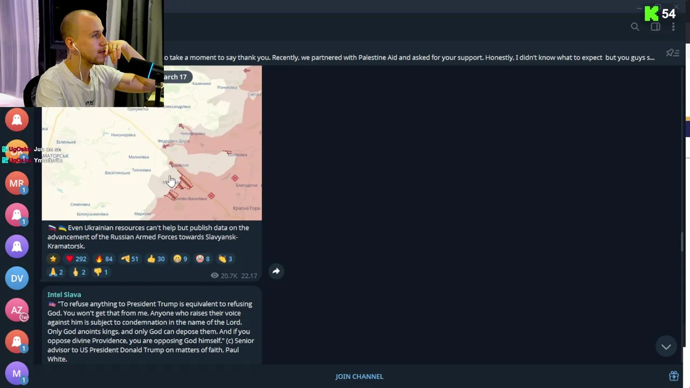690x388 pixels.
Task: Select the Kick logo stream overlay
Action: (x=652, y=13)
